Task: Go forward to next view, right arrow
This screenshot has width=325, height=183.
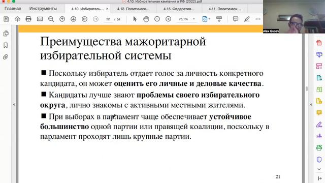Action: [x=96, y=19]
